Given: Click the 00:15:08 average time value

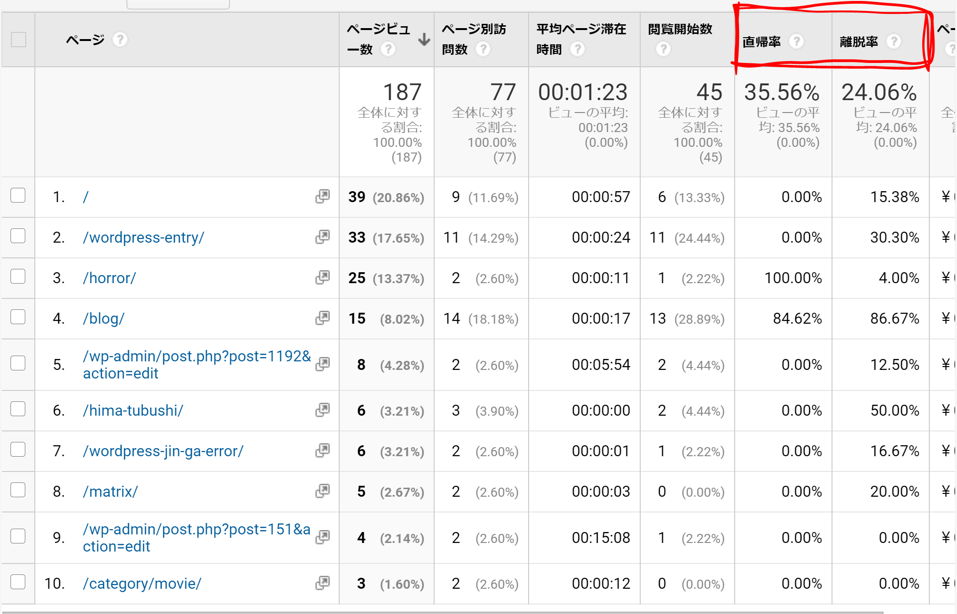Looking at the screenshot, I should pos(601,538).
